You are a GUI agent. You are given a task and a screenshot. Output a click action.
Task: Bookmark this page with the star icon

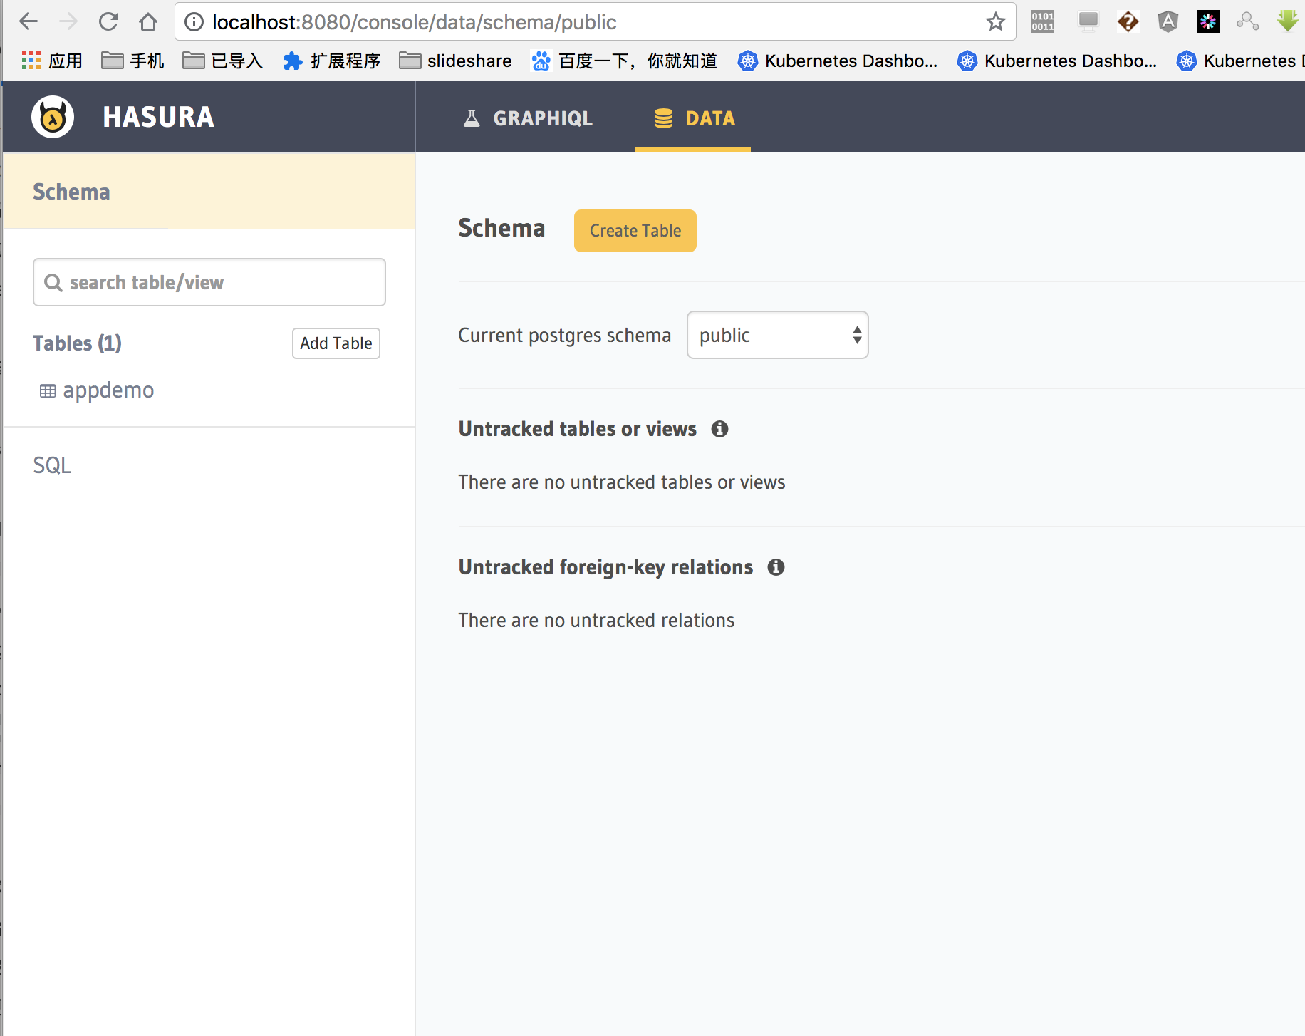click(995, 22)
